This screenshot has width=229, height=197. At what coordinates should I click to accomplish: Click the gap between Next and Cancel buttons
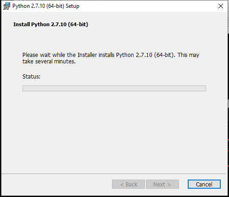pyautogui.click(x=183, y=184)
